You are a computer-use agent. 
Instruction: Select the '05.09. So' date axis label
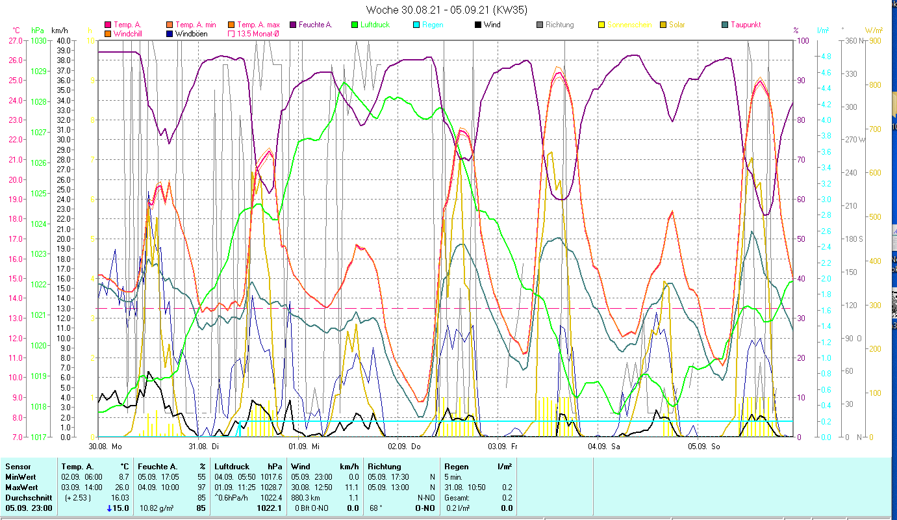(703, 447)
